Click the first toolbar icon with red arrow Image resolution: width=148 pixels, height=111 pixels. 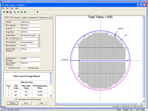click(x=4, y=12)
